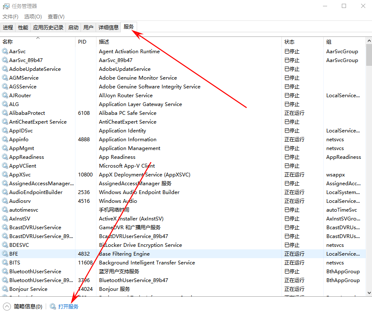Click the 正在运行 status for Bonjour Service
The width and height of the screenshot is (372, 316).
294,289
